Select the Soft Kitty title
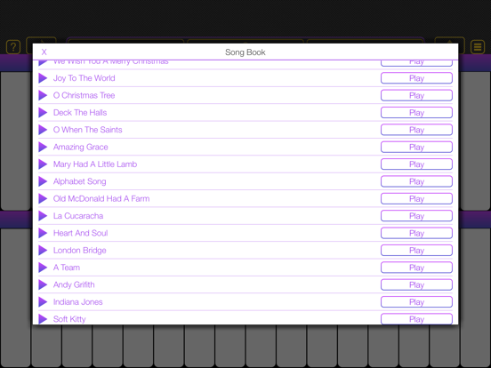This screenshot has width=491, height=368. tap(69, 319)
